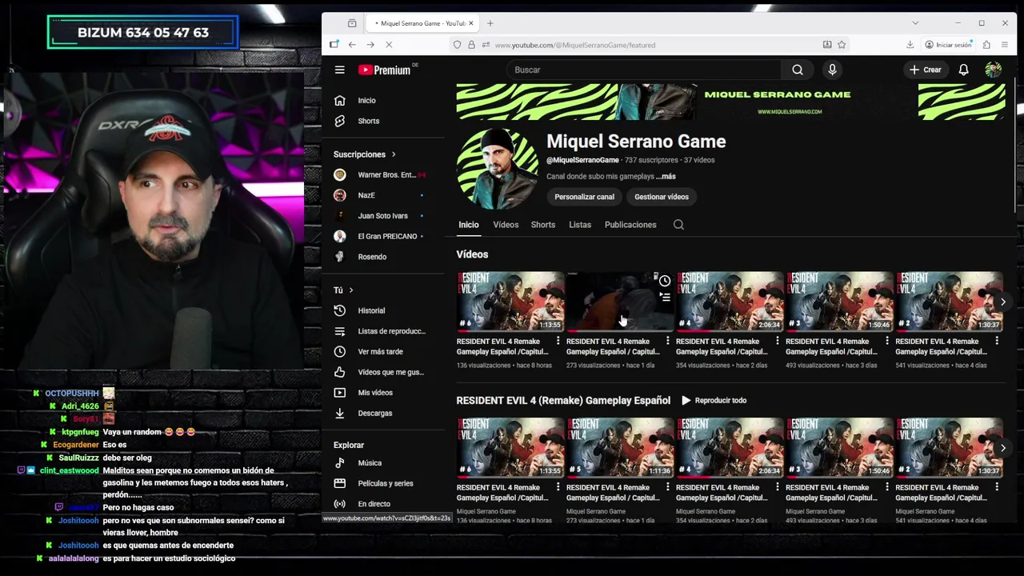Open El Gran PREICANO subscription
The image size is (1024, 576).
coord(389,236)
